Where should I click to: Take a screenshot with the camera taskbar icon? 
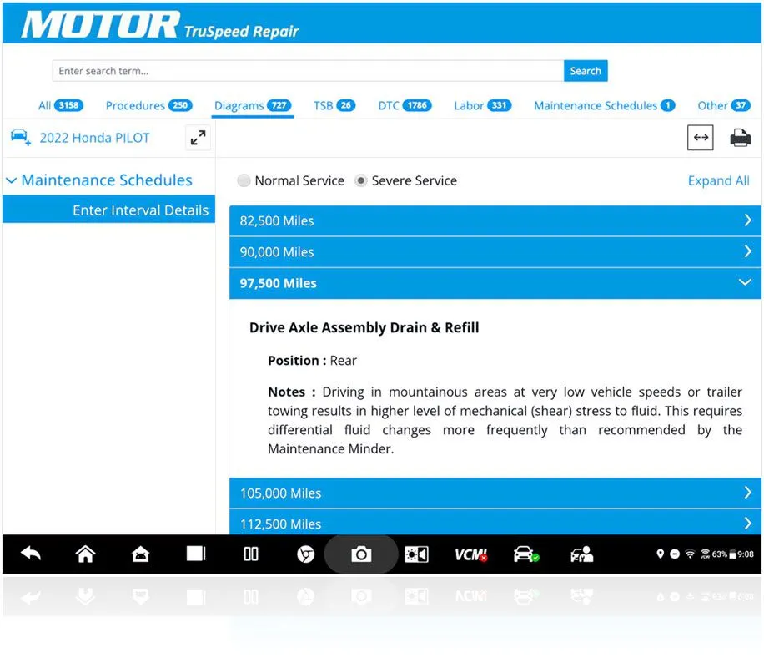[x=360, y=554]
